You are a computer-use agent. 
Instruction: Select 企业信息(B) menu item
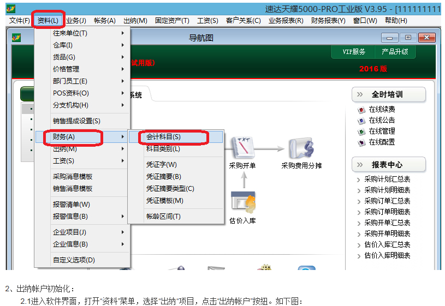point(82,244)
